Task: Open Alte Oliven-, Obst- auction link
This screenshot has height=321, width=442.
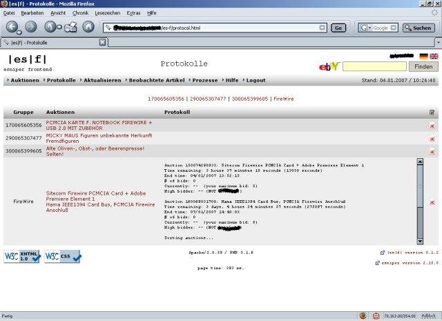Action: pos(95,151)
